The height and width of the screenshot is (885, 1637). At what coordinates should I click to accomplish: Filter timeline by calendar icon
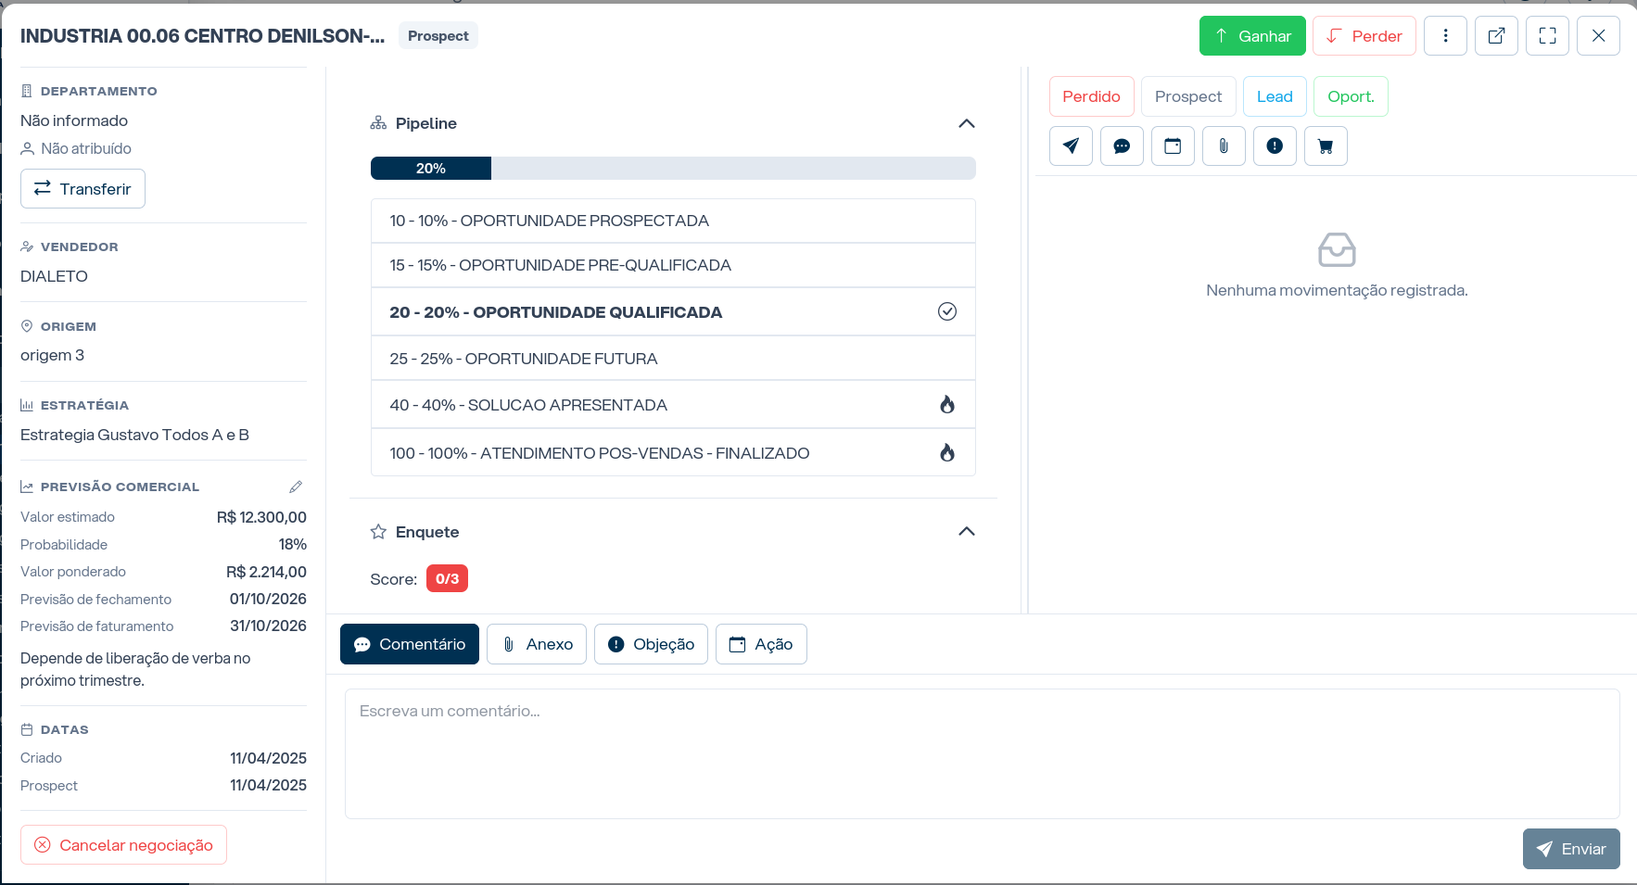pos(1173,145)
